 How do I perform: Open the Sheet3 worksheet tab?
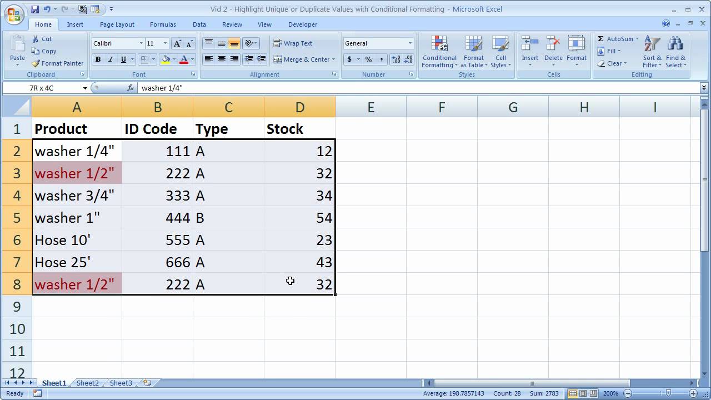(121, 383)
